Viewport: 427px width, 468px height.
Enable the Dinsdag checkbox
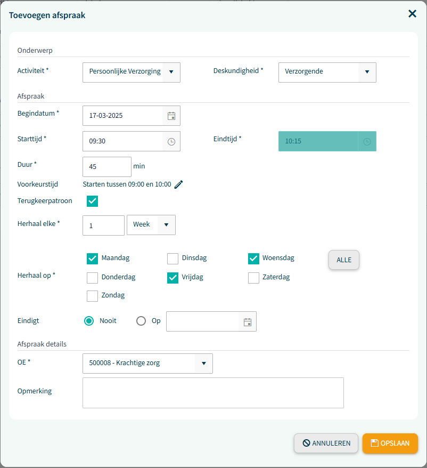tap(173, 259)
